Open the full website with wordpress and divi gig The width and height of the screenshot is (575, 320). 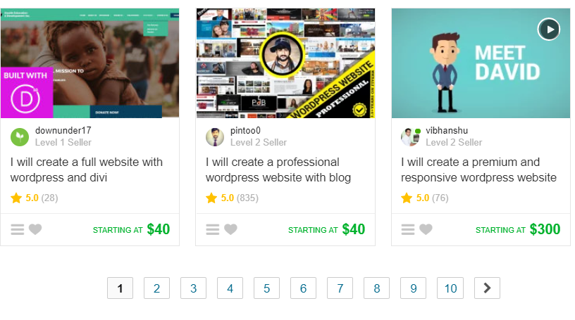pos(87,169)
